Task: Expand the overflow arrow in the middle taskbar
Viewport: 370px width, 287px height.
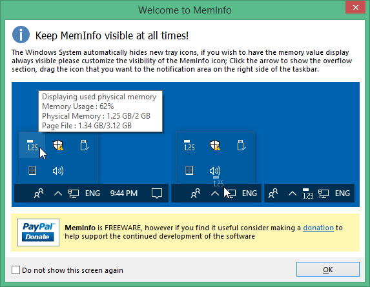Action: coord(215,193)
